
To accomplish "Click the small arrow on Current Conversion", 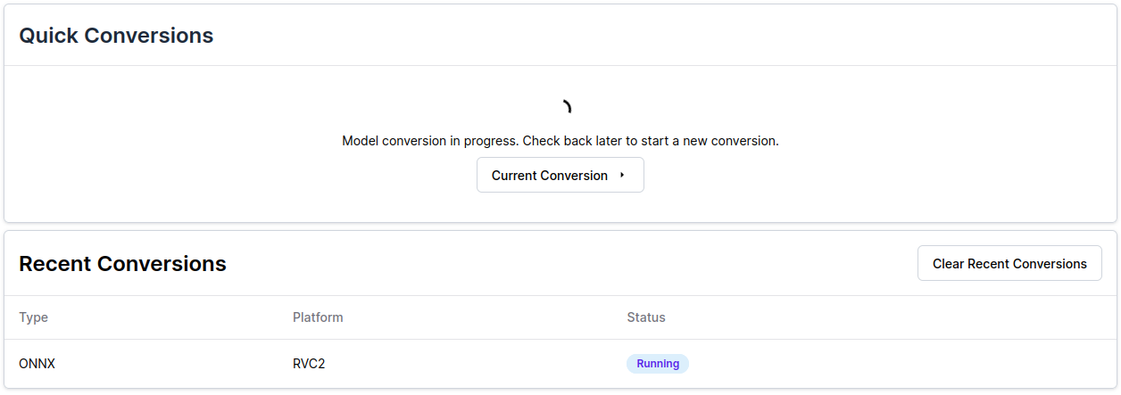I will (622, 176).
